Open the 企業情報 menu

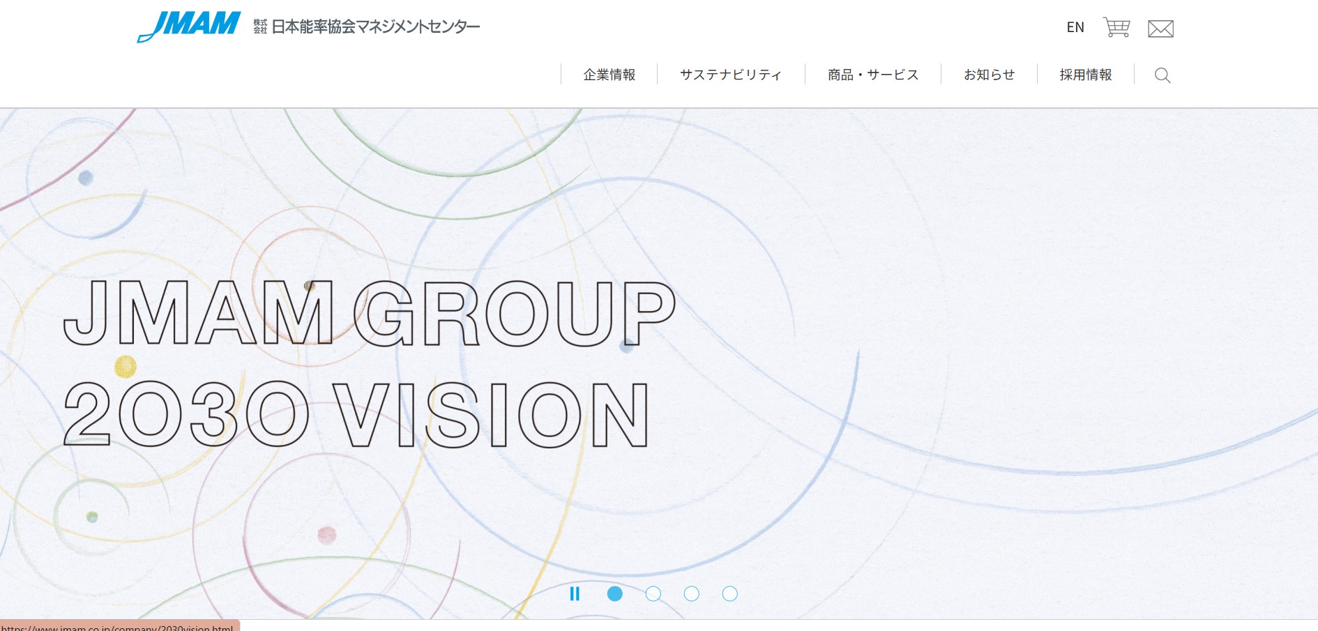point(609,75)
